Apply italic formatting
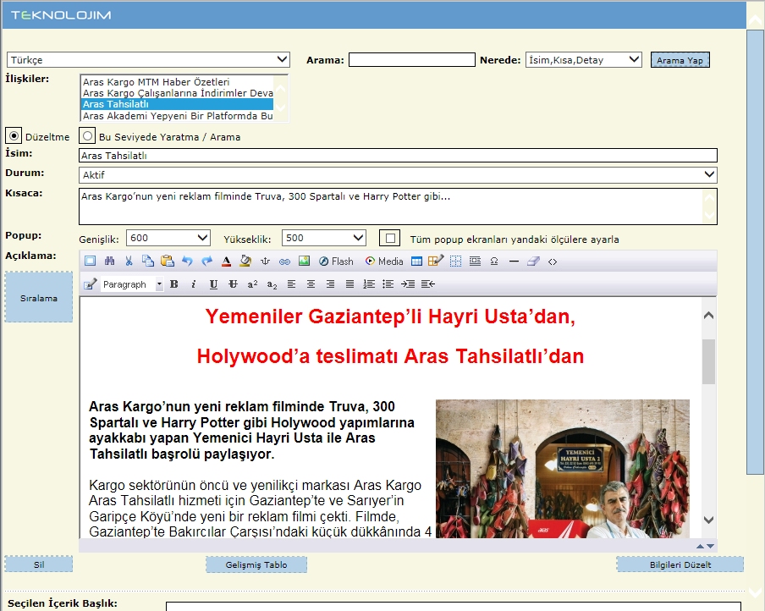 (194, 284)
